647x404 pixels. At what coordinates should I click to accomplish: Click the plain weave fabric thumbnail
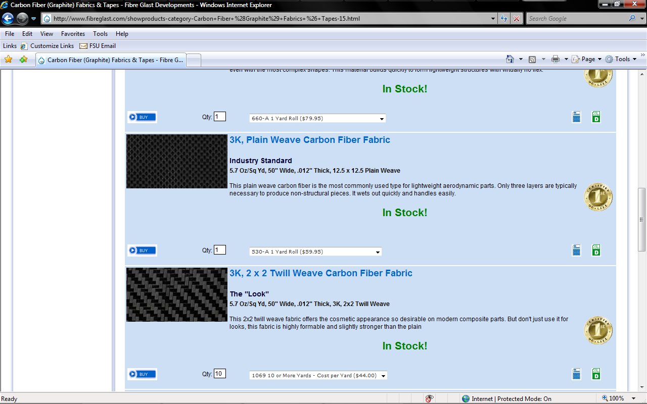click(177, 161)
